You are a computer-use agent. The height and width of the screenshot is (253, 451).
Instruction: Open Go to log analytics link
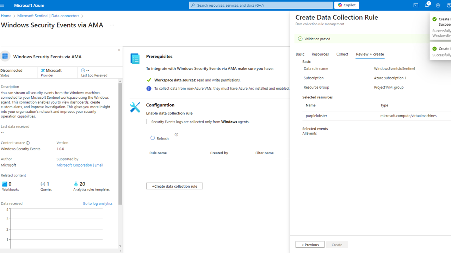pyautogui.click(x=98, y=203)
